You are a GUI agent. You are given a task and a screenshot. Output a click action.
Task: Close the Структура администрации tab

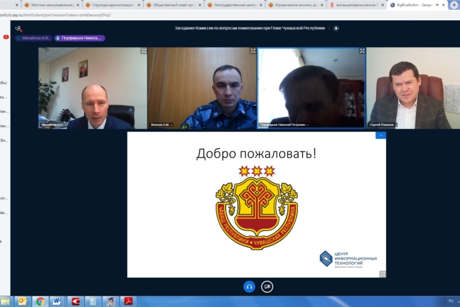click(x=139, y=5)
